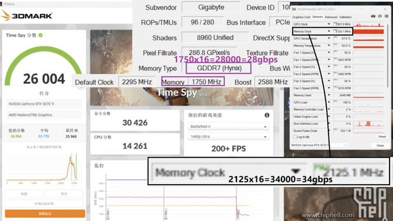Viewport: 393px width, 221px height.
Task: Click the Boost field 2588 MHz
Action: [273, 82]
